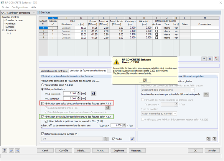224x161 pixels.
Task: Click the second settings icon at bottom right panel
Action: pos(215,139)
